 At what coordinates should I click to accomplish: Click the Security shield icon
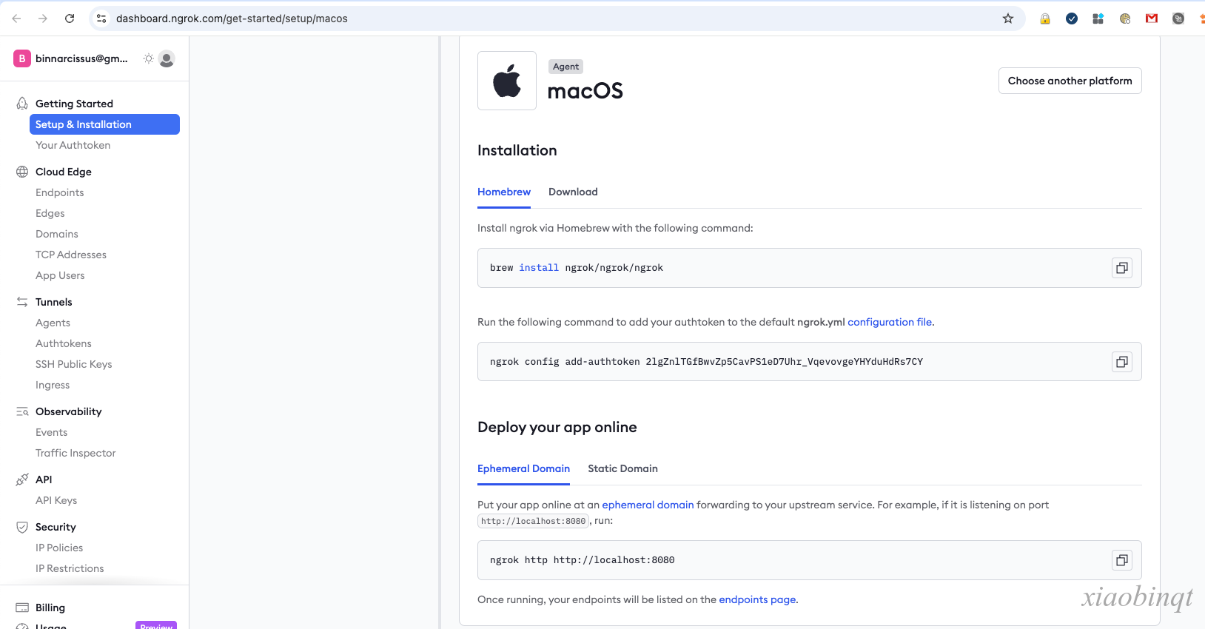(x=22, y=527)
